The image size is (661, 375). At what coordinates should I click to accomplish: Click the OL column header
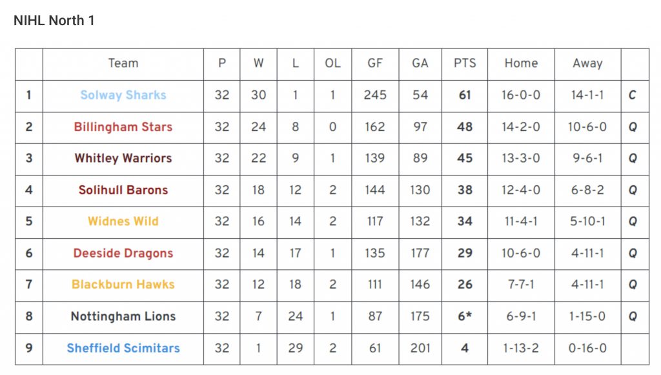332,63
